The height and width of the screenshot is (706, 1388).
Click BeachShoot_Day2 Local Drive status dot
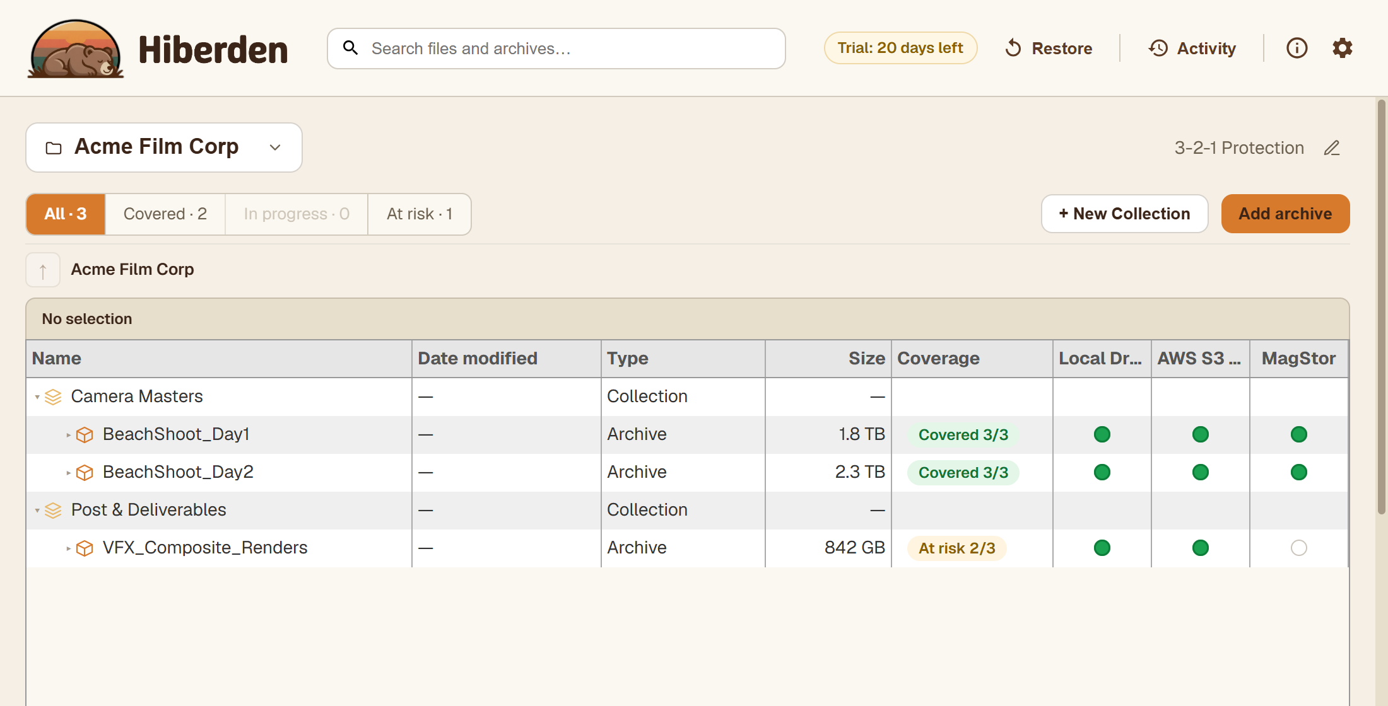tap(1102, 472)
